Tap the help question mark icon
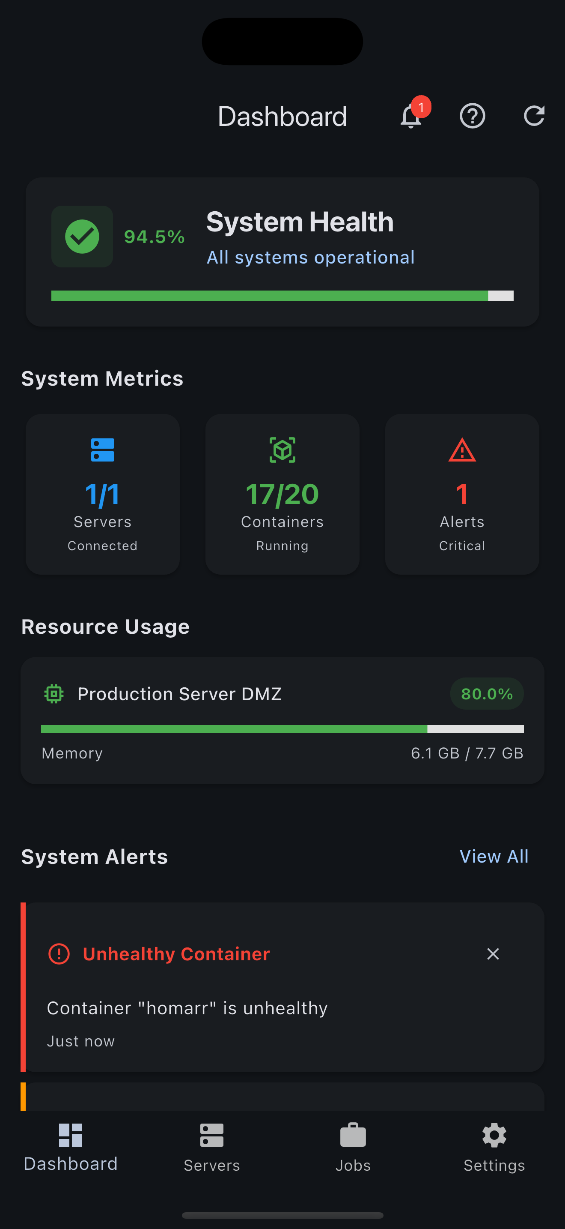 pos(472,116)
